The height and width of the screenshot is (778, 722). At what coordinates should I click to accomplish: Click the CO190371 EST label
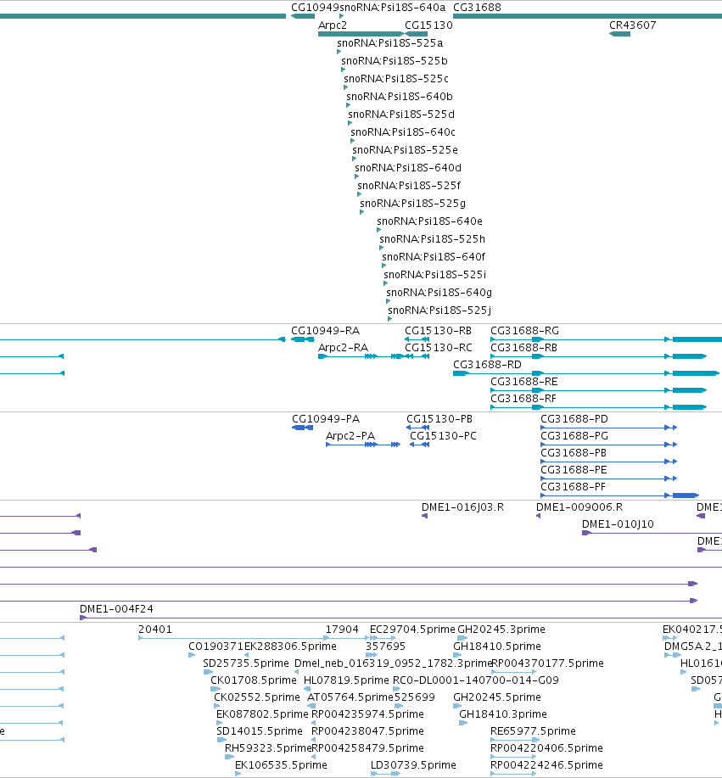pyautogui.click(x=216, y=646)
